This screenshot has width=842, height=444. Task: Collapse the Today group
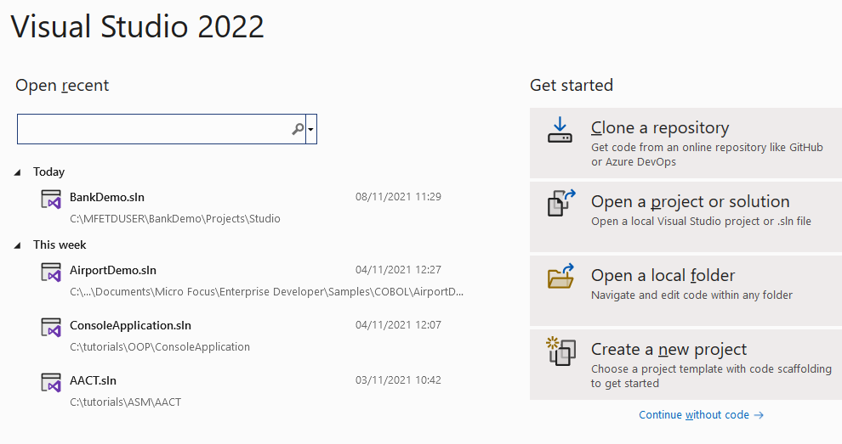point(20,172)
